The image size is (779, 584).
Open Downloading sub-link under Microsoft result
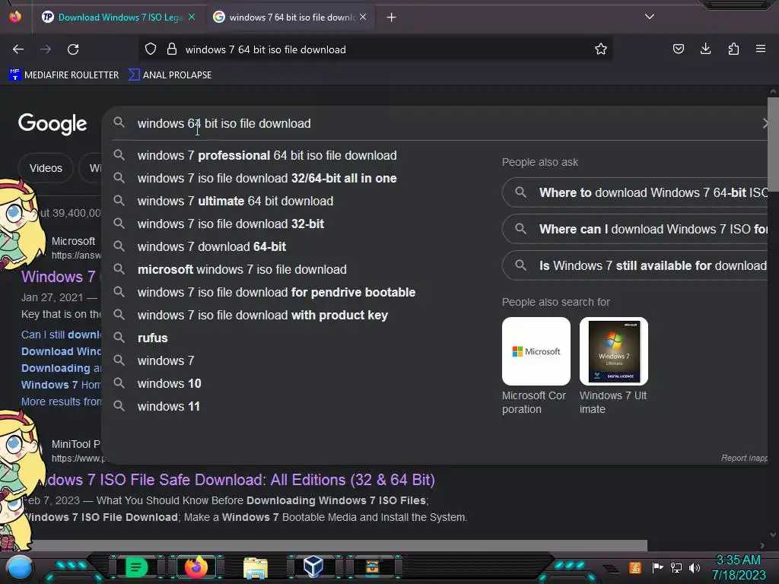click(x=61, y=369)
